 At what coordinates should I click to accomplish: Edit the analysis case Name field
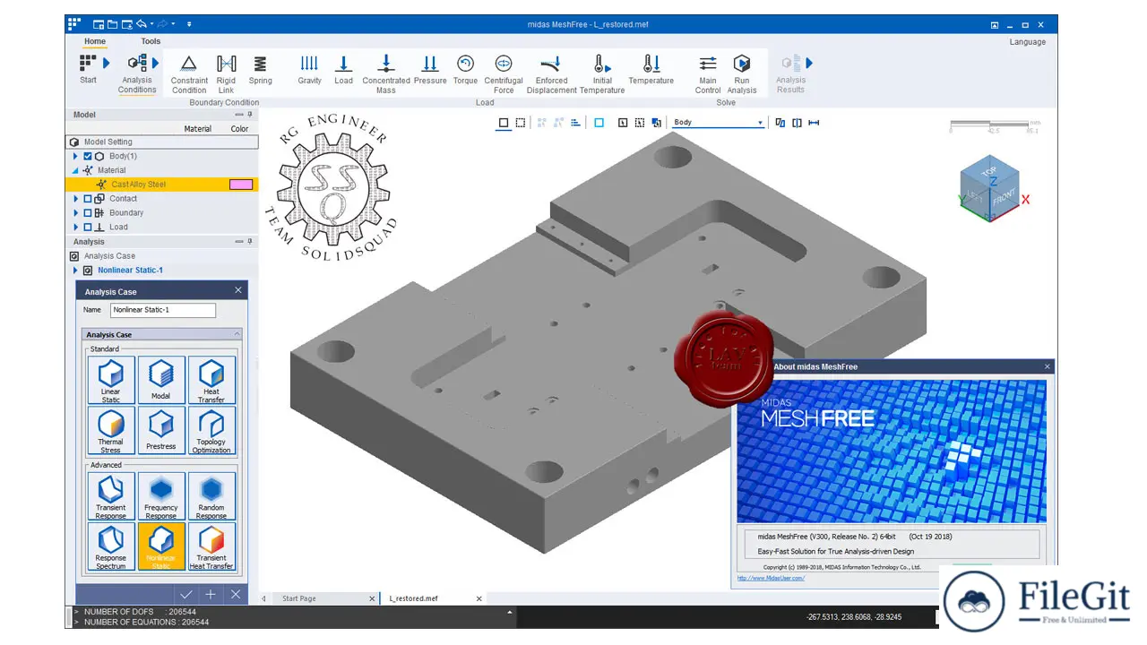(x=163, y=310)
